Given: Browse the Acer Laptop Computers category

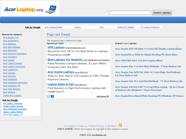Looking at the screenshot, I should tap(14, 67).
